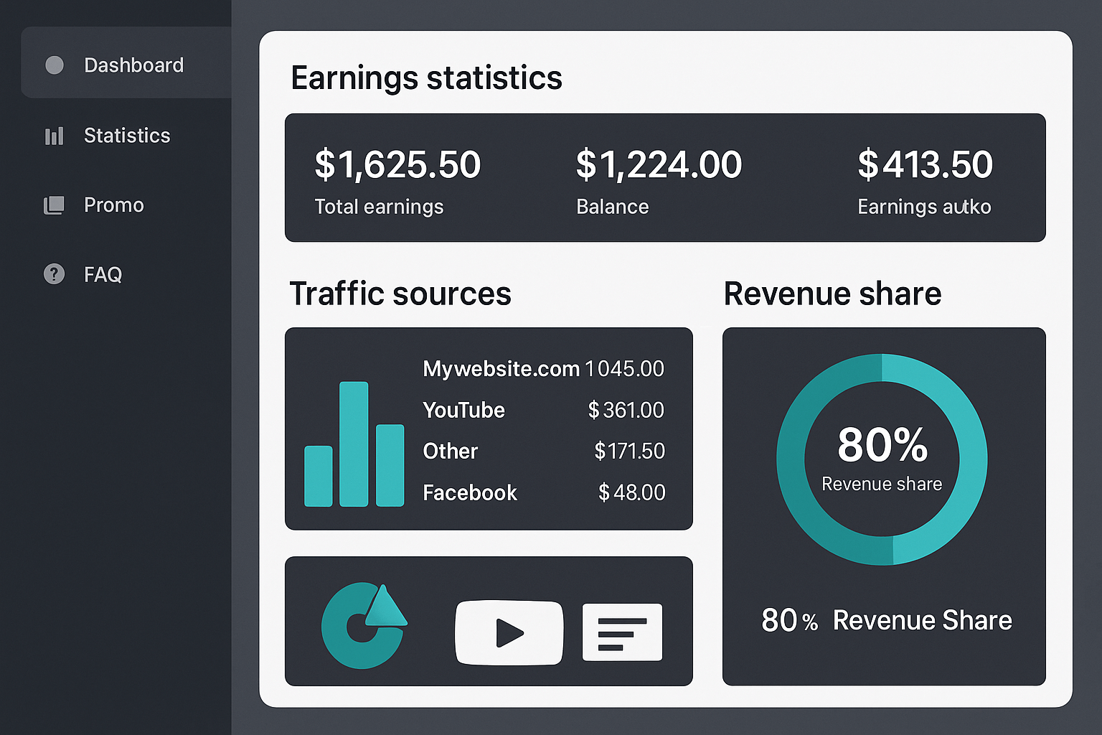Viewport: 1102px width, 735px height.
Task: Click the video play button icon
Action: coord(509,632)
